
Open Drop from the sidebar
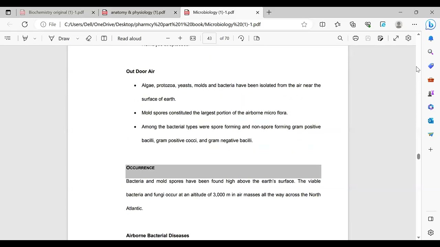tap(431, 134)
